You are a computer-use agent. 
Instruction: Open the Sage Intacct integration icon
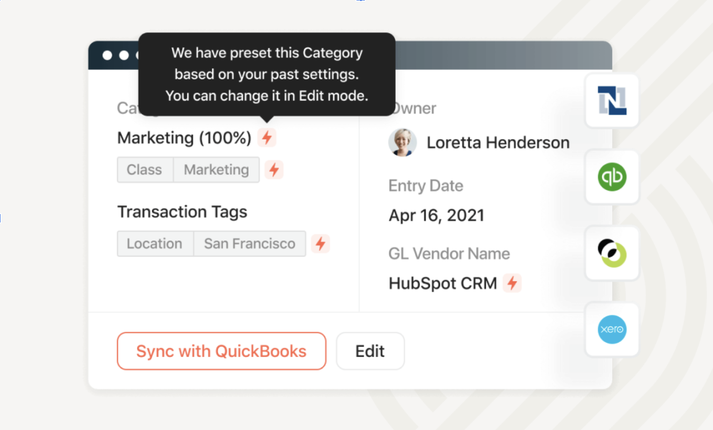[612, 253]
